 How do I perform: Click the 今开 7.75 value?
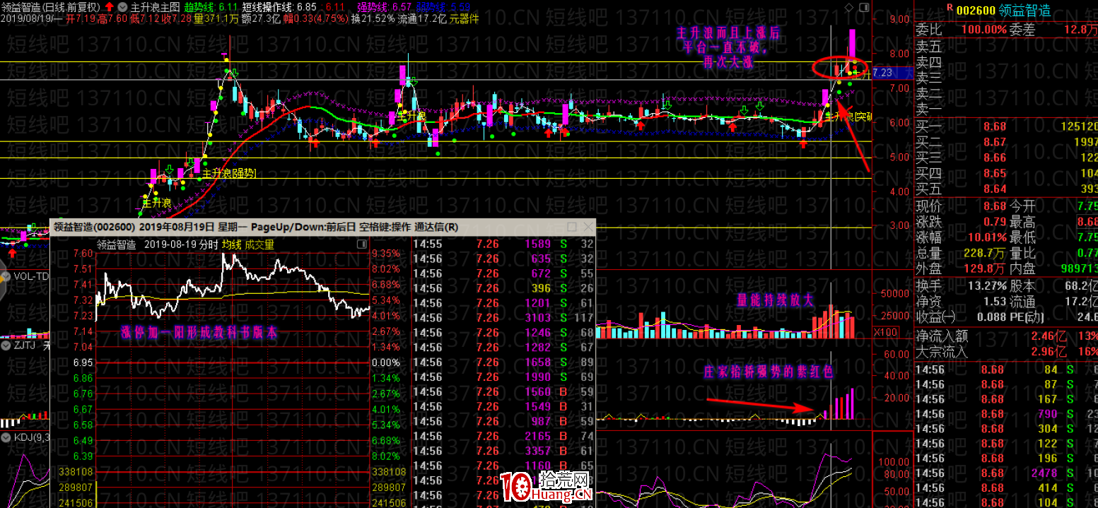(x=1088, y=206)
